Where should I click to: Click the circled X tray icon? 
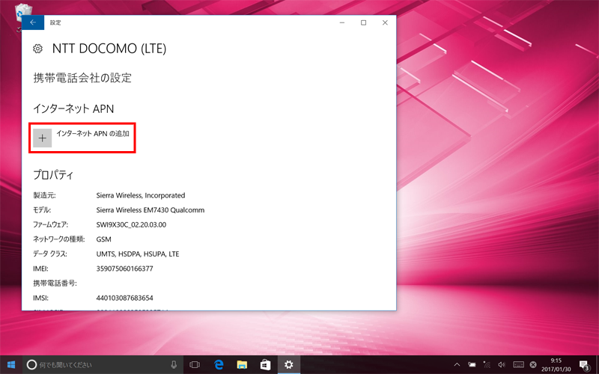coord(533,365)
